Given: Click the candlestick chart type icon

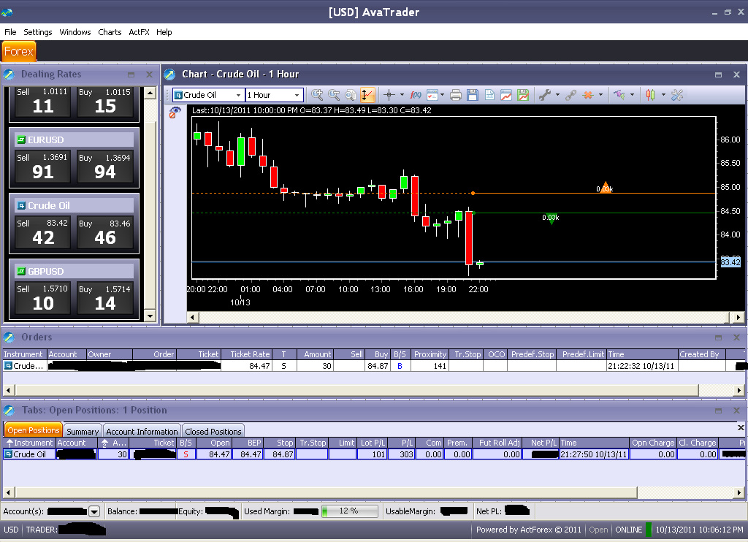Looking at the screenshot, I should coord(650,95).
